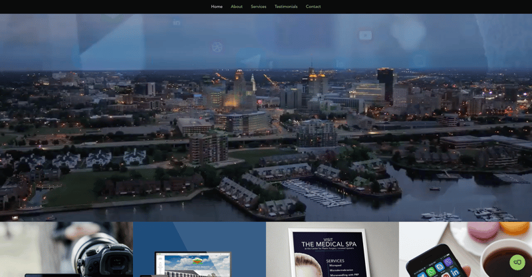Click the faint Dribbble basketball icon
This screenshot has width=532, height=277.
coord(217,47)
